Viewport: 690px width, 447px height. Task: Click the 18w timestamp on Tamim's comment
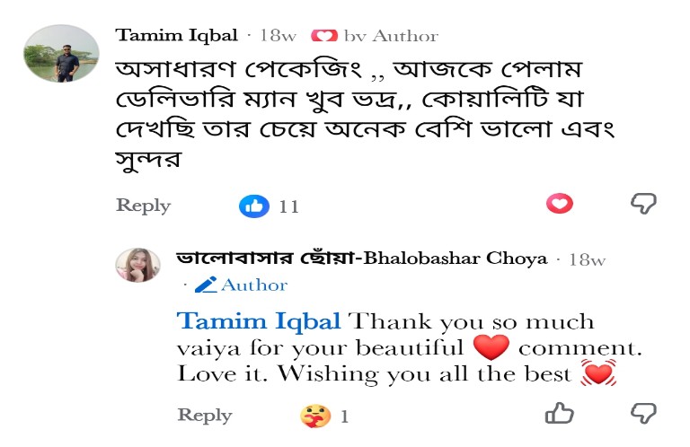click(278, 36)
